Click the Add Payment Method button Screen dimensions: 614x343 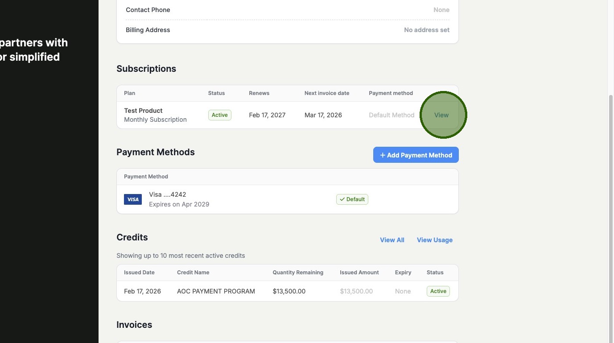click(416, 155)
